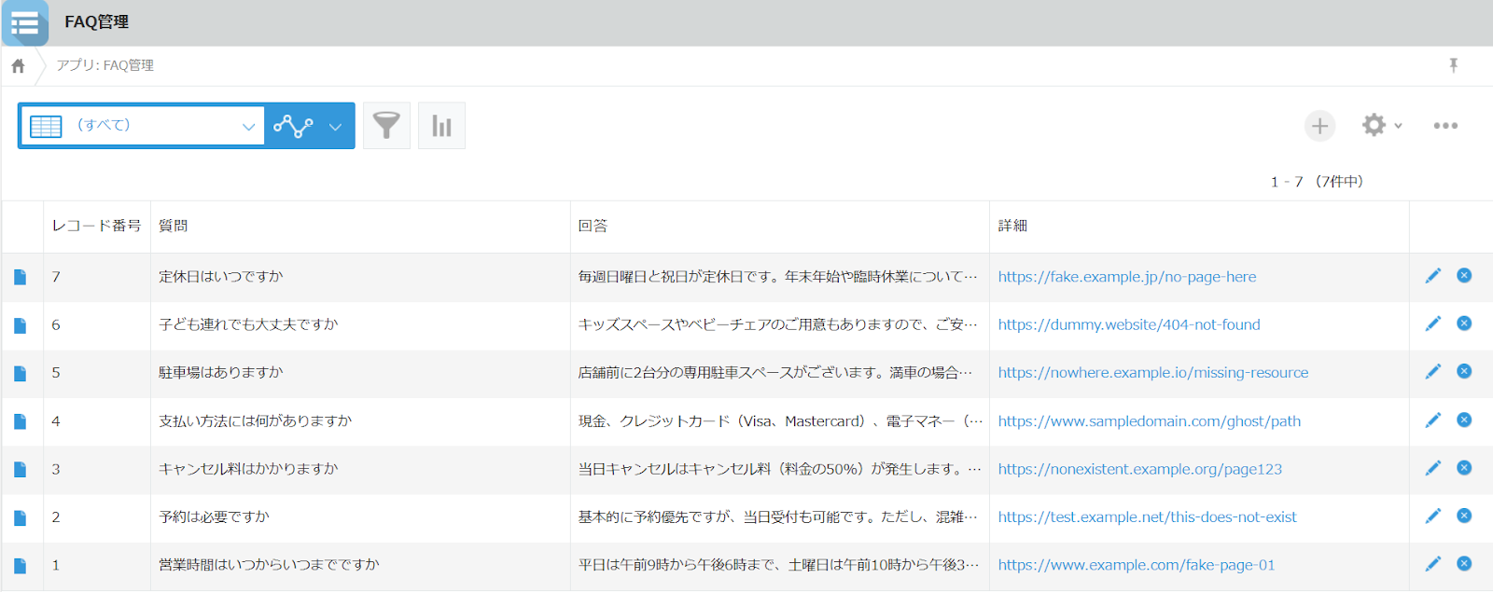Click the アプリ: FAQ管理 breadcrumb
This screenshot has height=592, width=1493.
click(105, 65)
